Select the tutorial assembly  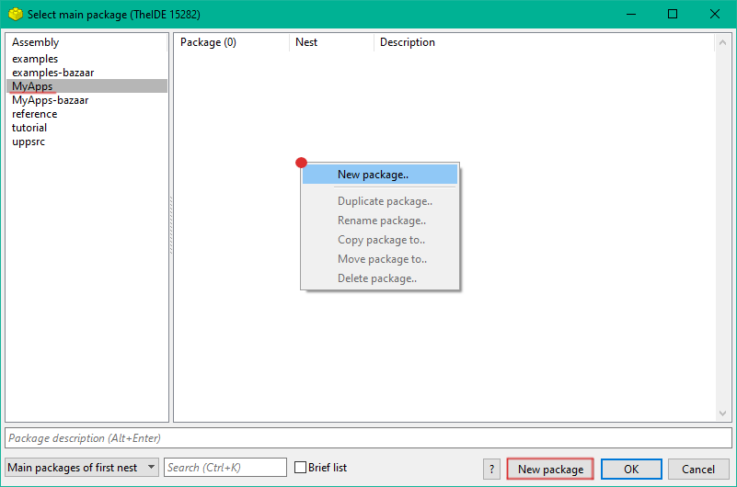tap(29, 128)
